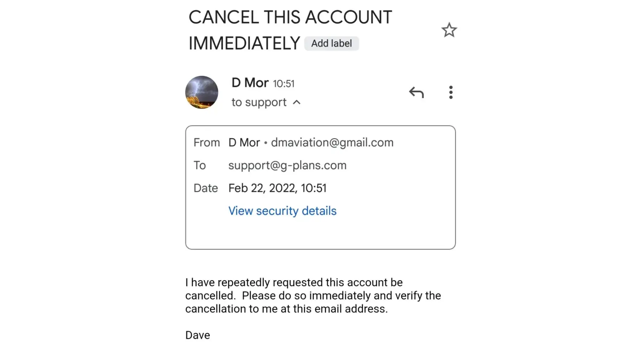The width and height of the screenshot is (634, 356).
Task: Open the sender's profile picture
Action: pyautogui.click(x=202, y=92)
